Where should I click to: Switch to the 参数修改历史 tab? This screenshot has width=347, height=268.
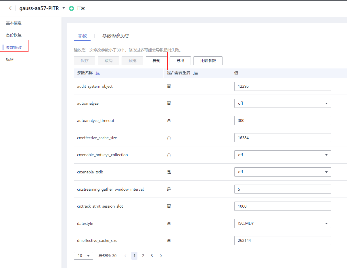tap(116, 36)
